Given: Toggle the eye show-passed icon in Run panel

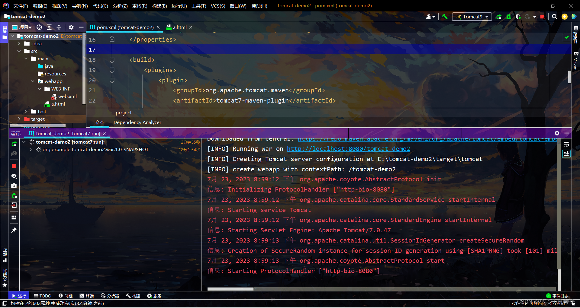Looking at the screenshot, I should (14, 176).
